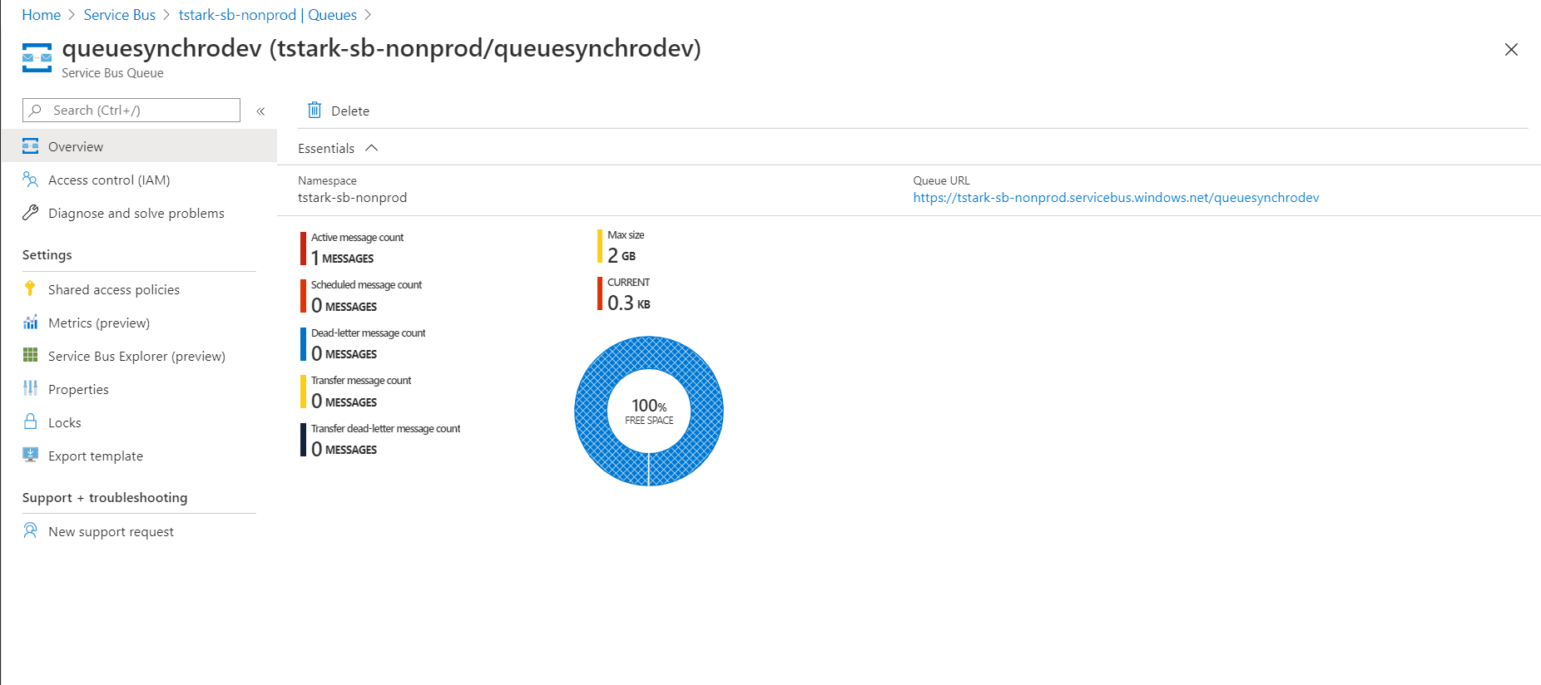Click the dark Transfer dead-letter message count bar

coord(303,440)
